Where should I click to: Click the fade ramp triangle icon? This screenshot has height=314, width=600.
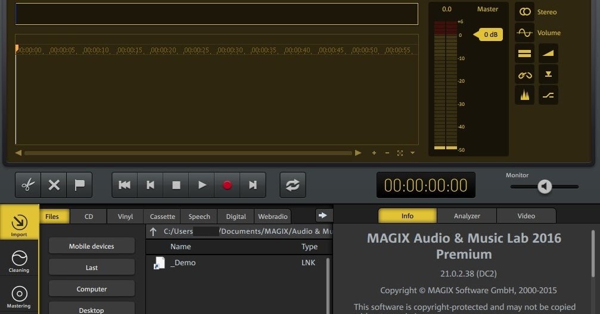(548, 54)
